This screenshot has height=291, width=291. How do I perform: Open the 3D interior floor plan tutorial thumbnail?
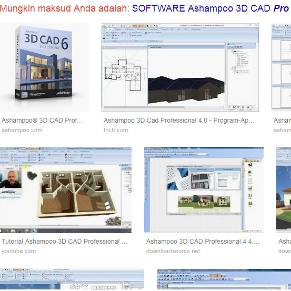[x=66, y=190]
